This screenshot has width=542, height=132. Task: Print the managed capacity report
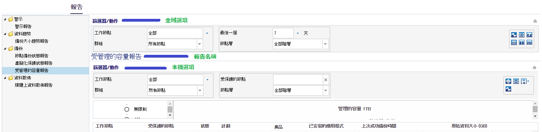tap(508, 81)
